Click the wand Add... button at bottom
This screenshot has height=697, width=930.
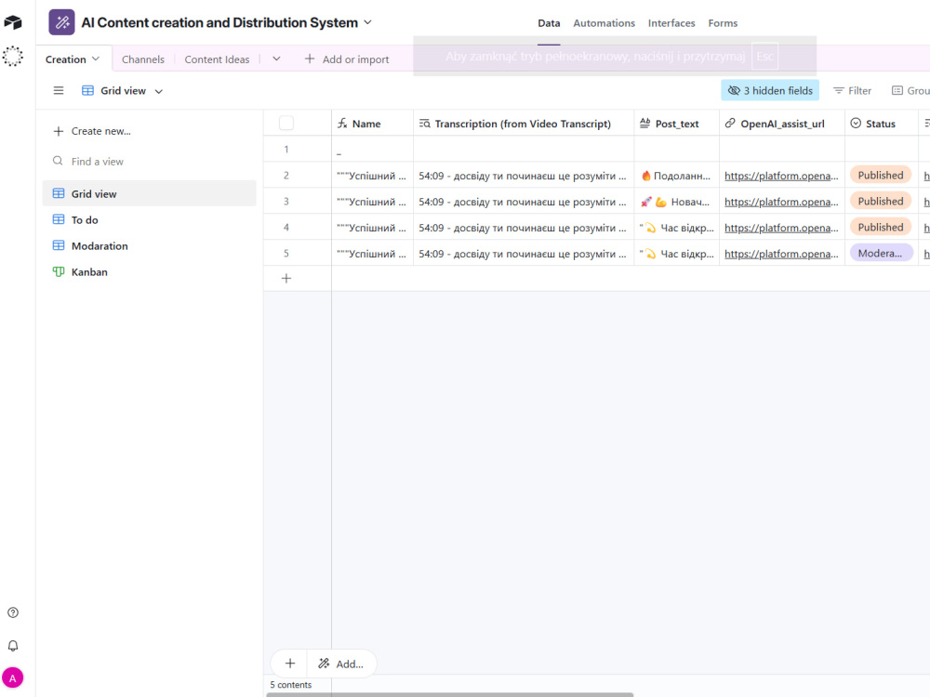pos(341,664)
